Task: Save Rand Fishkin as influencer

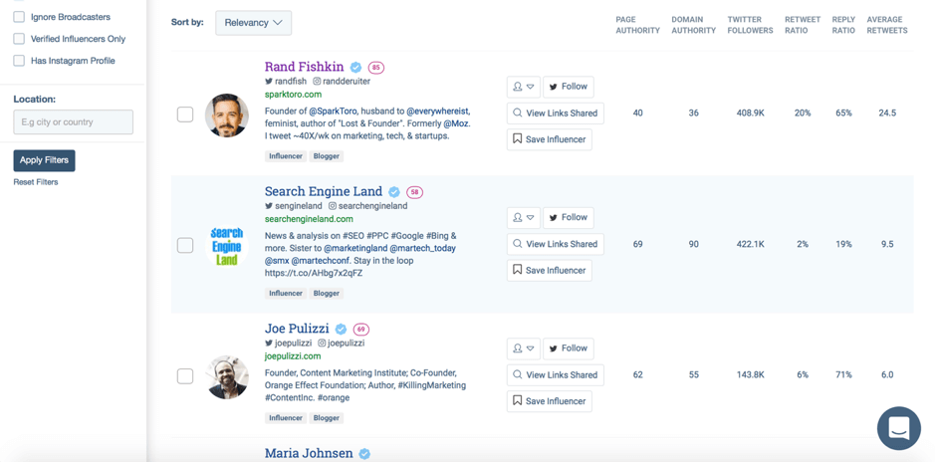Action: pyautogui.click(x=550, y=139)
